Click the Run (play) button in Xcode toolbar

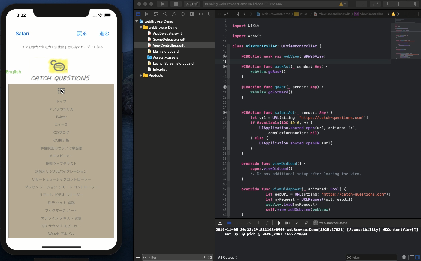tap(162, 4)
